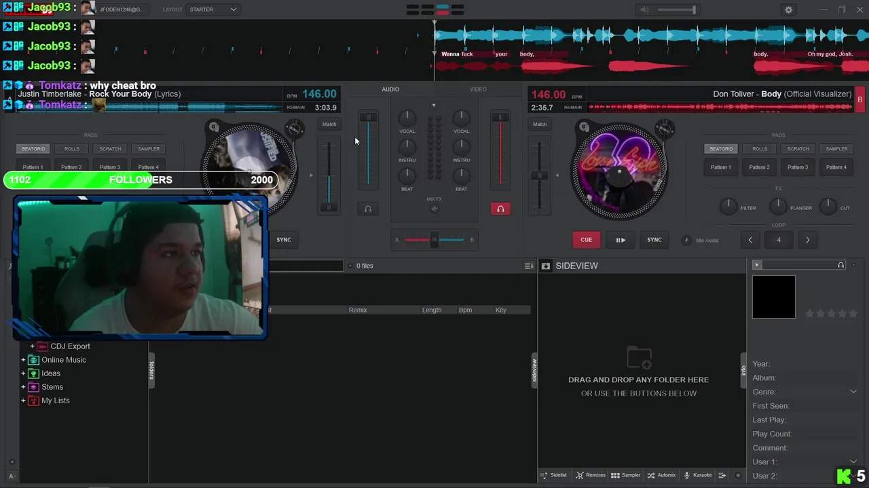Expand the CDJ Export tree item
This screenshot has height=488, width=869.
32,346
